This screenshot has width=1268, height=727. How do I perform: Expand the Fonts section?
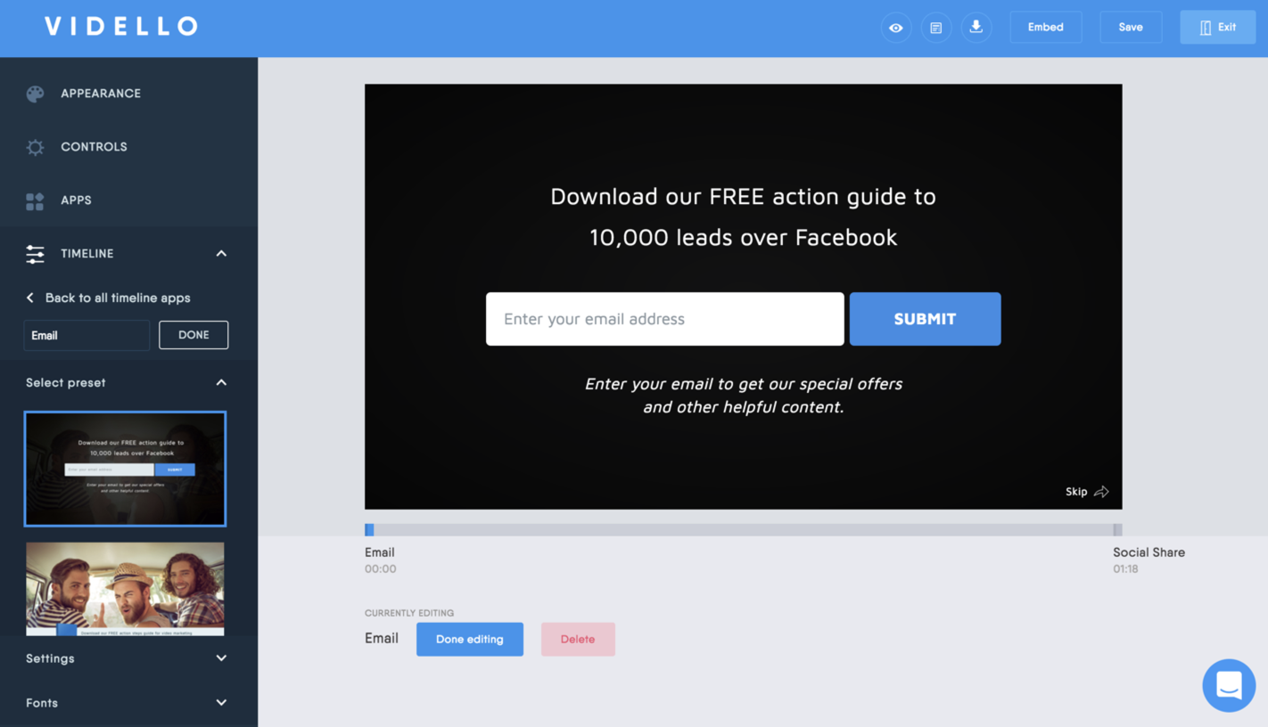click(221, 703)
